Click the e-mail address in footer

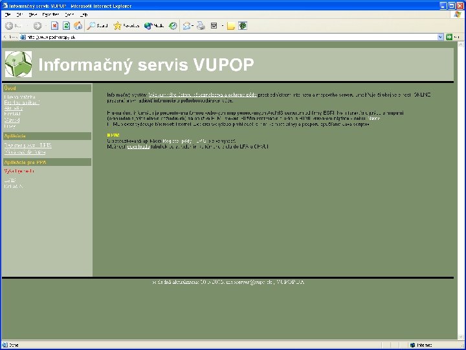[250, 282]
